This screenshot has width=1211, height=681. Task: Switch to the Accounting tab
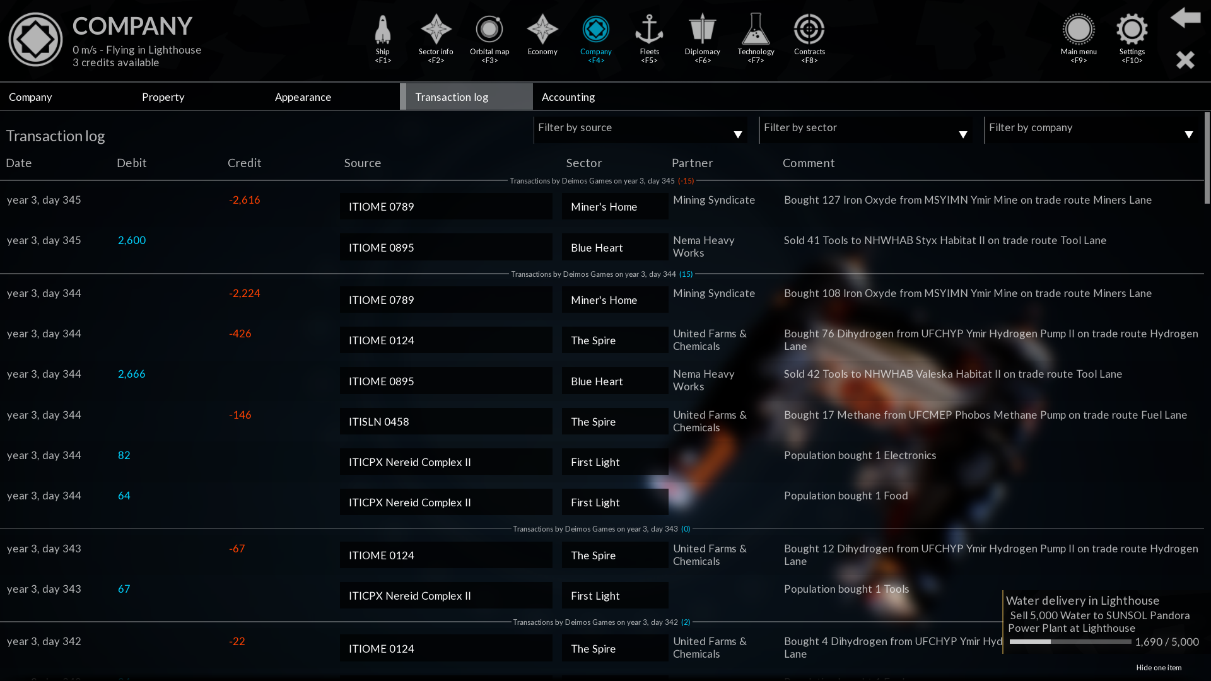coord(568,97)
